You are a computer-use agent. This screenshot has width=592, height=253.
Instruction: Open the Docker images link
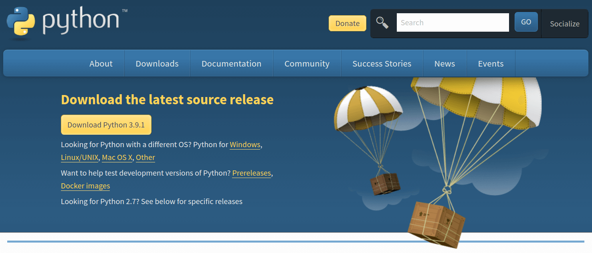point(85,186)
